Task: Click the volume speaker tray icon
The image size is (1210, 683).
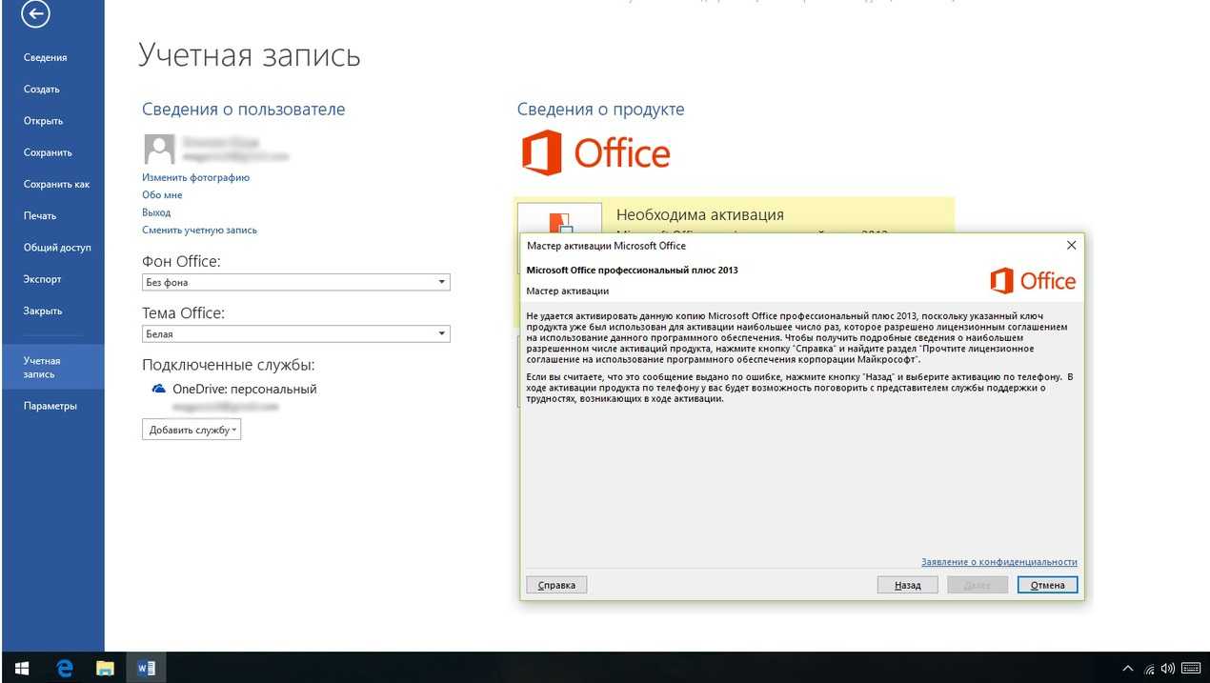Action: click(x=1168, y=669)
